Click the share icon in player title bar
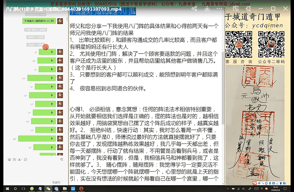Image resolution: width=294 pixels, height=192 pixels. pyautogui.click(x=194, y=8)
